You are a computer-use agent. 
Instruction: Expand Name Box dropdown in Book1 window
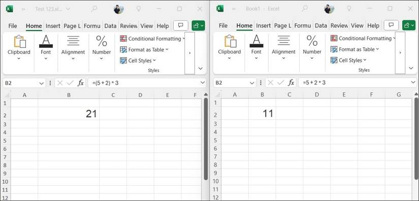[252, 83]
